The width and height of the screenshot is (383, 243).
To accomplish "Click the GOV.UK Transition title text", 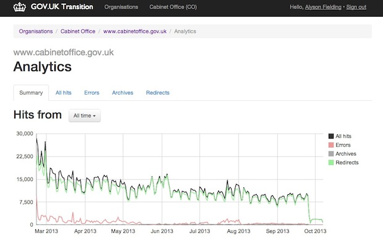I will tap(62, 7).
